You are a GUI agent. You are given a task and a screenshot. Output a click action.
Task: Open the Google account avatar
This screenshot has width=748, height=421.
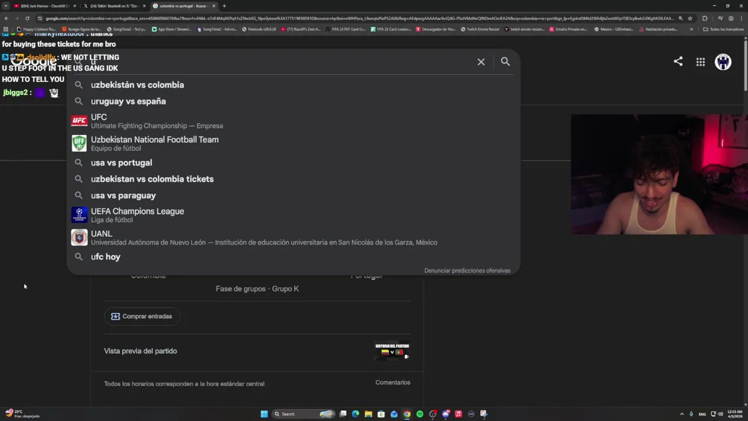pyautogui.click(x=723, y=61)
